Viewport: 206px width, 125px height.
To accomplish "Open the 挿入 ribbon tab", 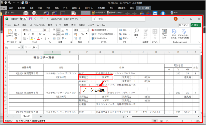I will pyautogui.click(x=24, y=25).
